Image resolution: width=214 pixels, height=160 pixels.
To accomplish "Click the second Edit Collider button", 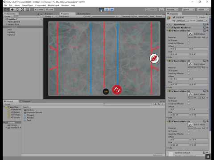I will [x=190, y=64].
